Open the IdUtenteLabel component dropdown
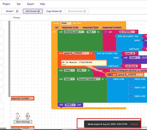This screenshot has height=130, width=147. pos(74,32)
